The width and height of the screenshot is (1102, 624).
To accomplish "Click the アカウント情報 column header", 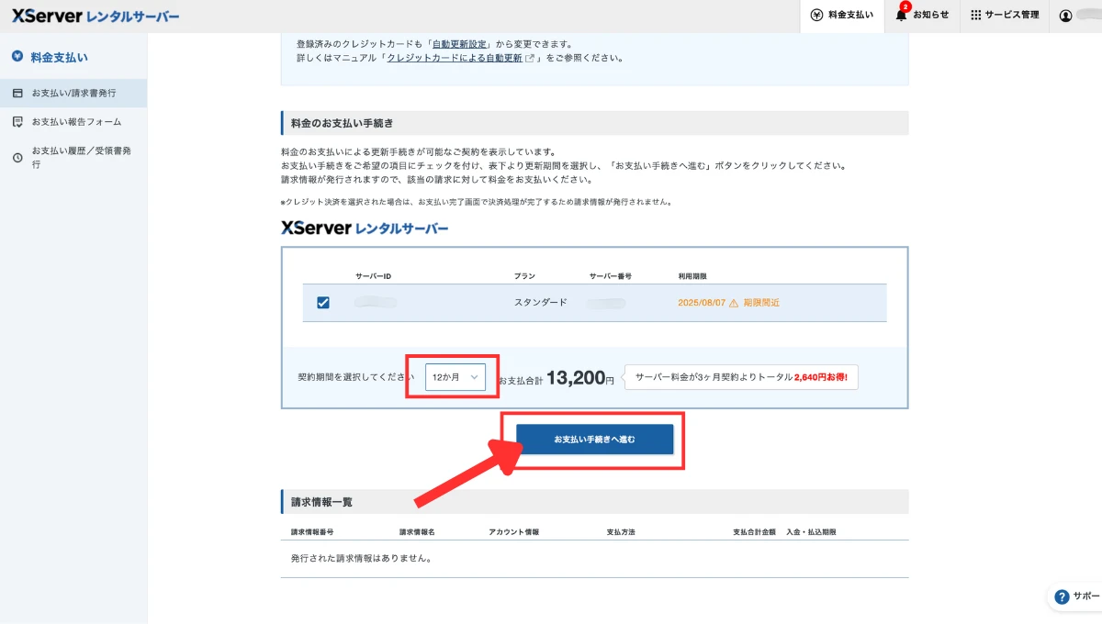I will click(x=514, y=531).
